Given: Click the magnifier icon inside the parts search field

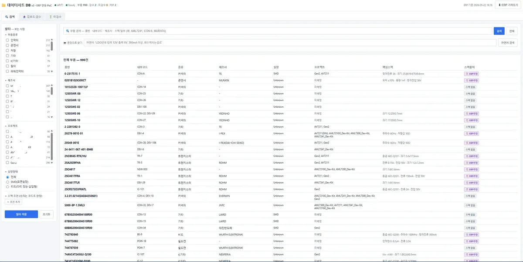Looking at the screenshot, I should tap(67, 31).
